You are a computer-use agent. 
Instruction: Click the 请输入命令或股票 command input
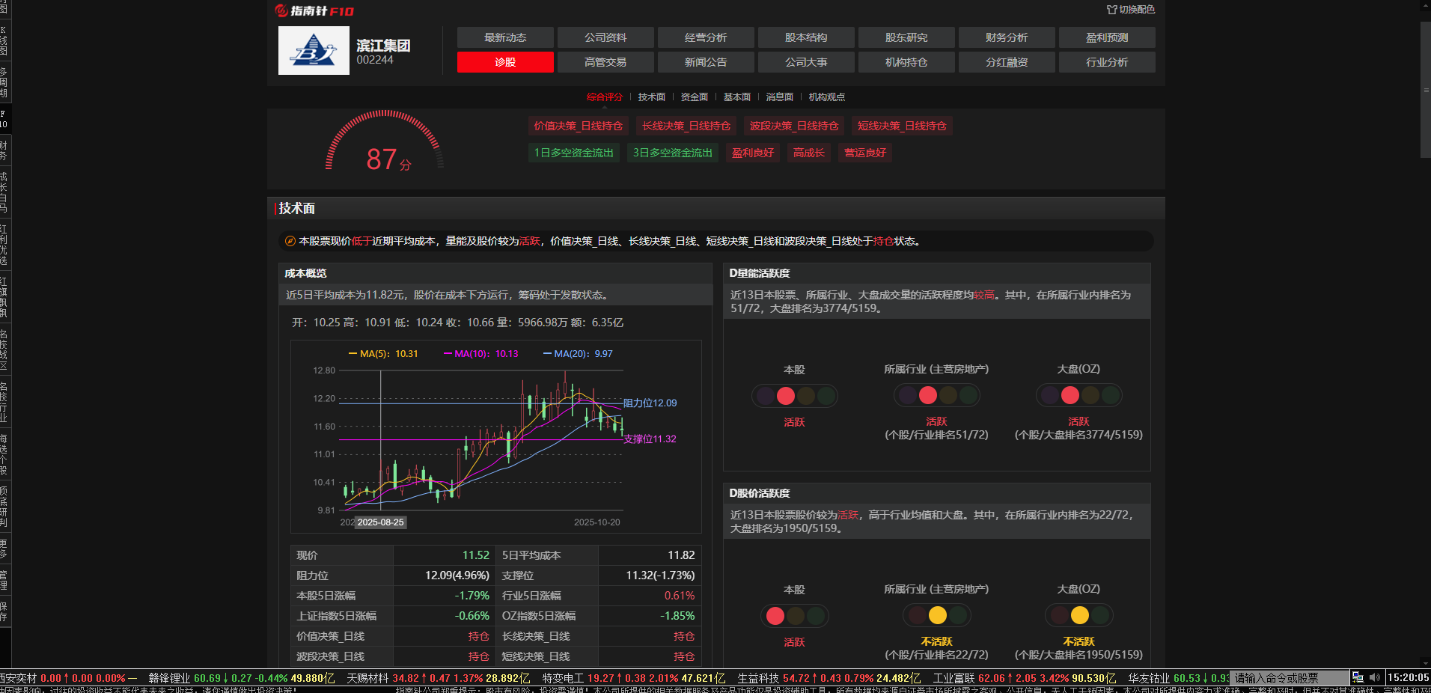pyautogui.click(x=1289, y=678)
